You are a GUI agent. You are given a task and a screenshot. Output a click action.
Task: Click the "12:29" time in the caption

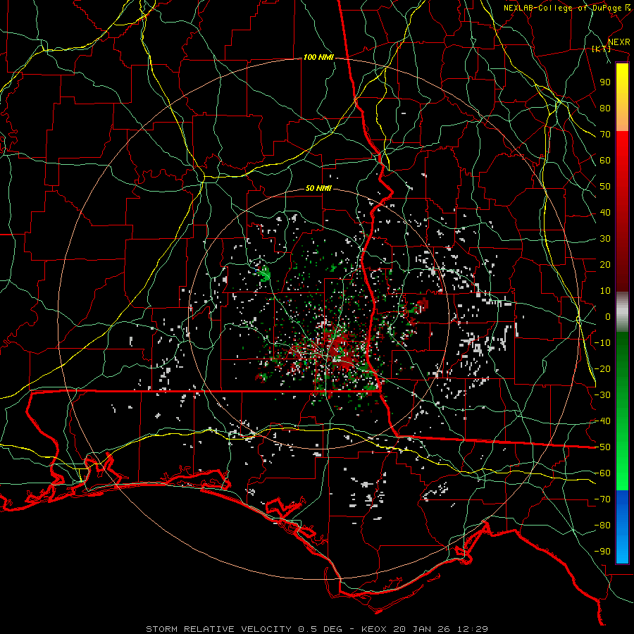(472, 629)
